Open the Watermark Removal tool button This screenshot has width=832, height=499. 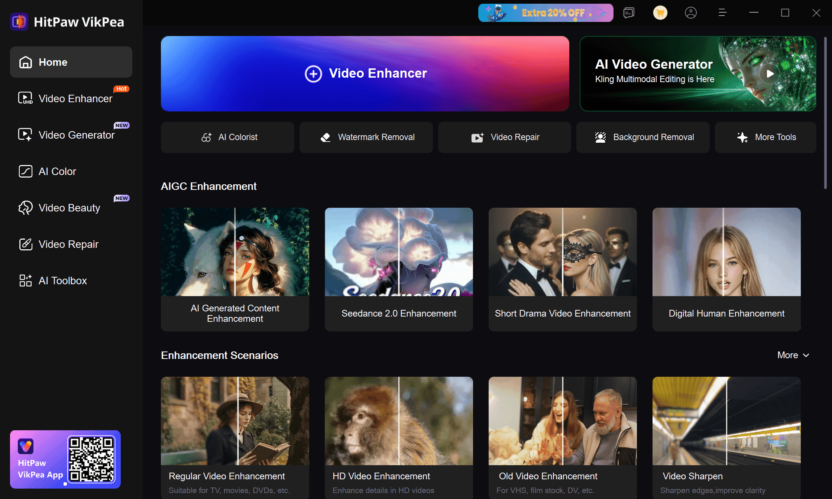point(366,137)
